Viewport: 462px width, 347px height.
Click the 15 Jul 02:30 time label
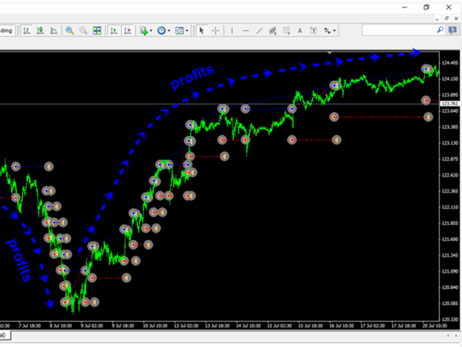(x=279, y=326)
